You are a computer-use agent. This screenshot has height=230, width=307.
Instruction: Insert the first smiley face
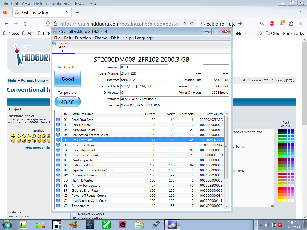click(x=13, y=136)
